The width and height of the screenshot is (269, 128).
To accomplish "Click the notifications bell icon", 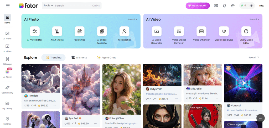I will 224,6.
